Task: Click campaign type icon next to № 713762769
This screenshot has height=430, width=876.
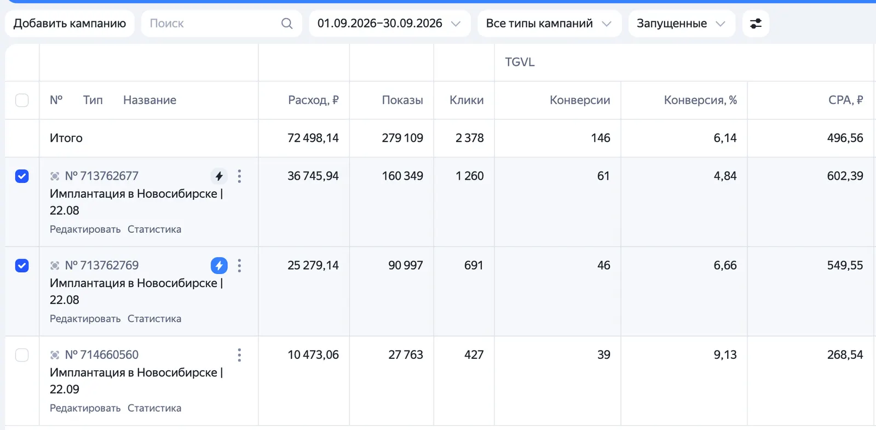Action: (x=55, y=266)
